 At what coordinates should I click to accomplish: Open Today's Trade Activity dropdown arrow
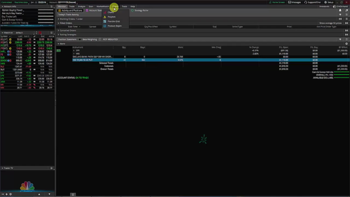pyautogui.click(x=340, y=15)
